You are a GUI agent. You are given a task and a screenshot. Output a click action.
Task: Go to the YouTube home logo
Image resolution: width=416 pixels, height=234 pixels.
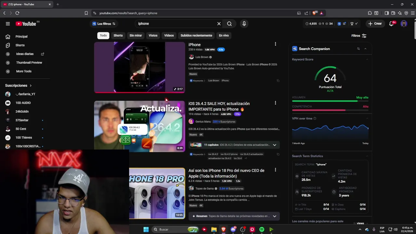[x=26, y=24]
